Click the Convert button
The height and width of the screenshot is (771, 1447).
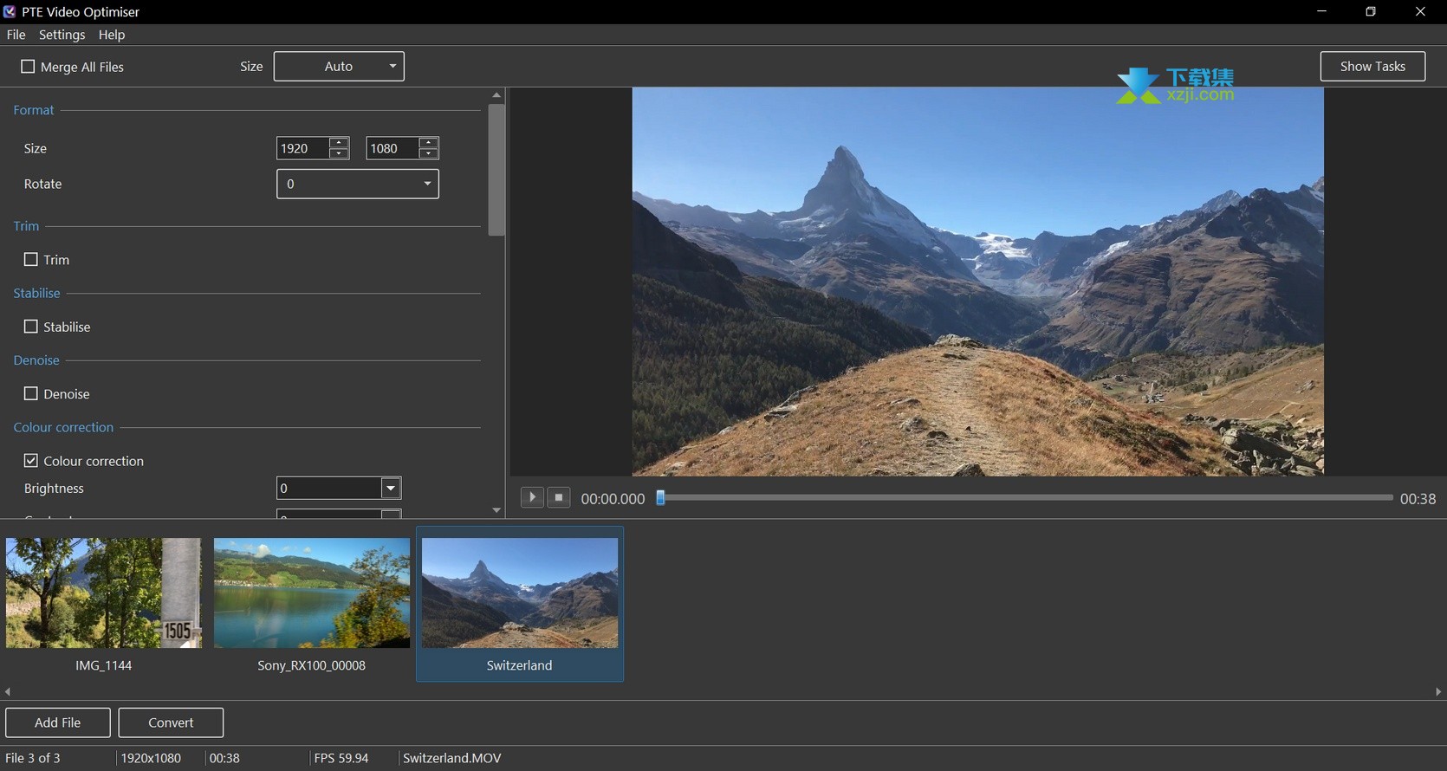(x=171, y=722)
